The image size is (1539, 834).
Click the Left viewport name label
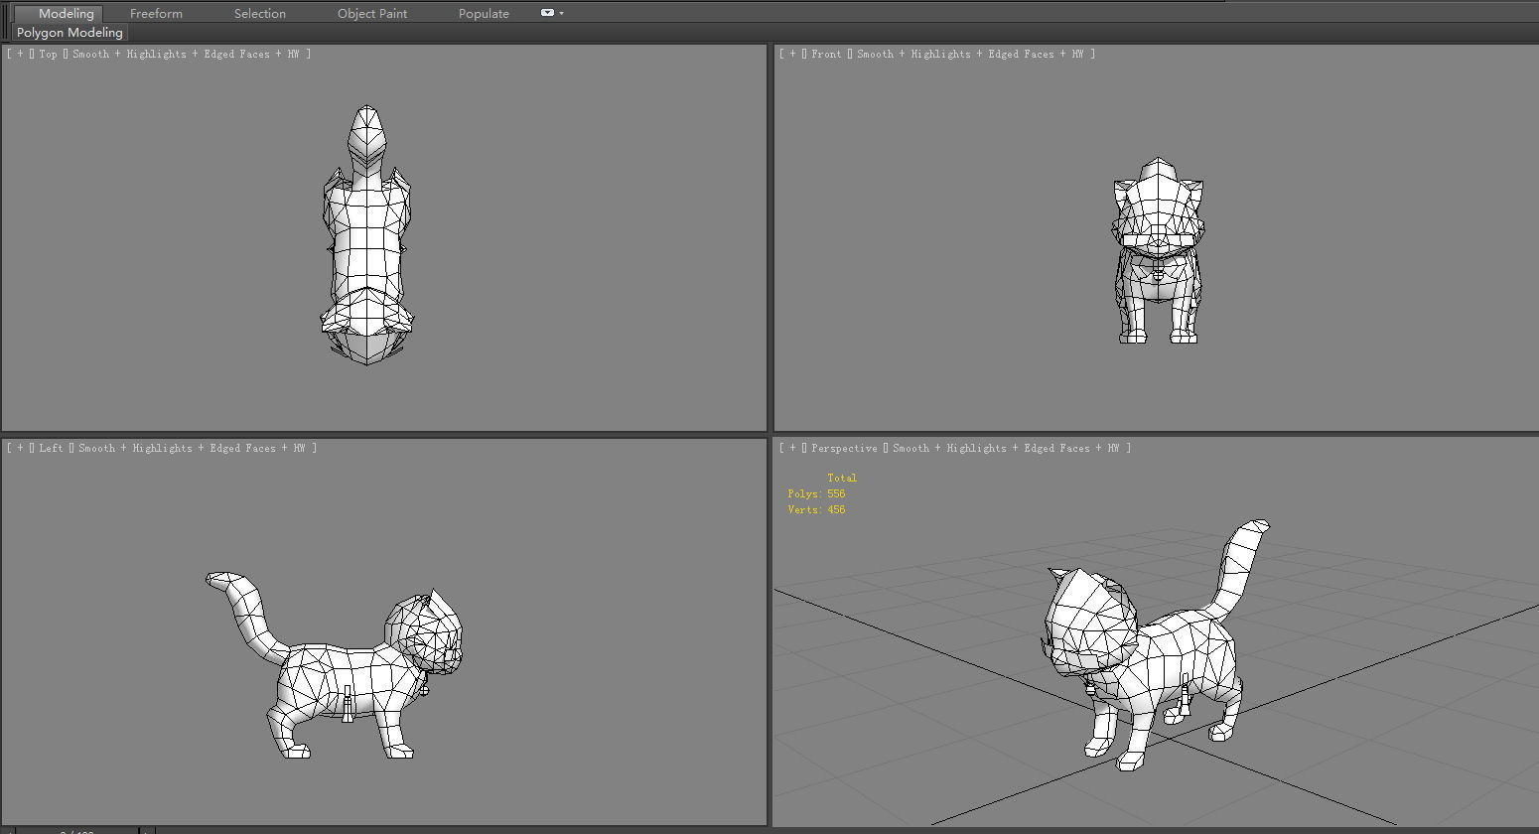pos(52,448)
